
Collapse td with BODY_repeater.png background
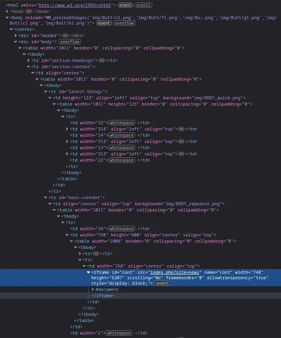pos(50,204)
